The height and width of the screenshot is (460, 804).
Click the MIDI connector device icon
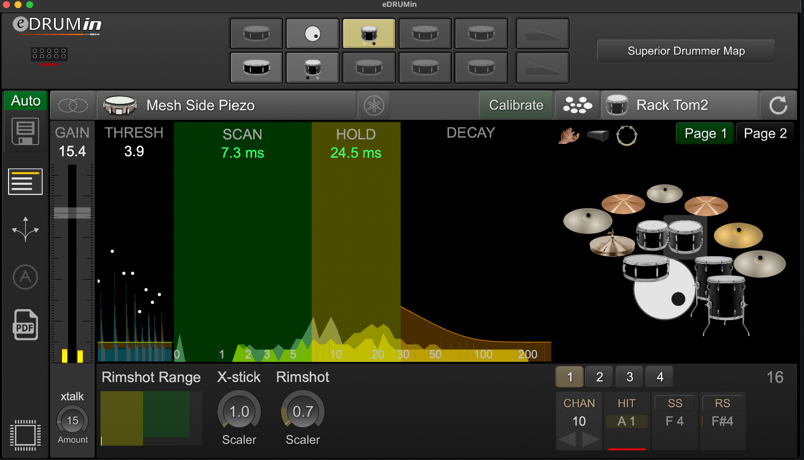pos(49,56)
